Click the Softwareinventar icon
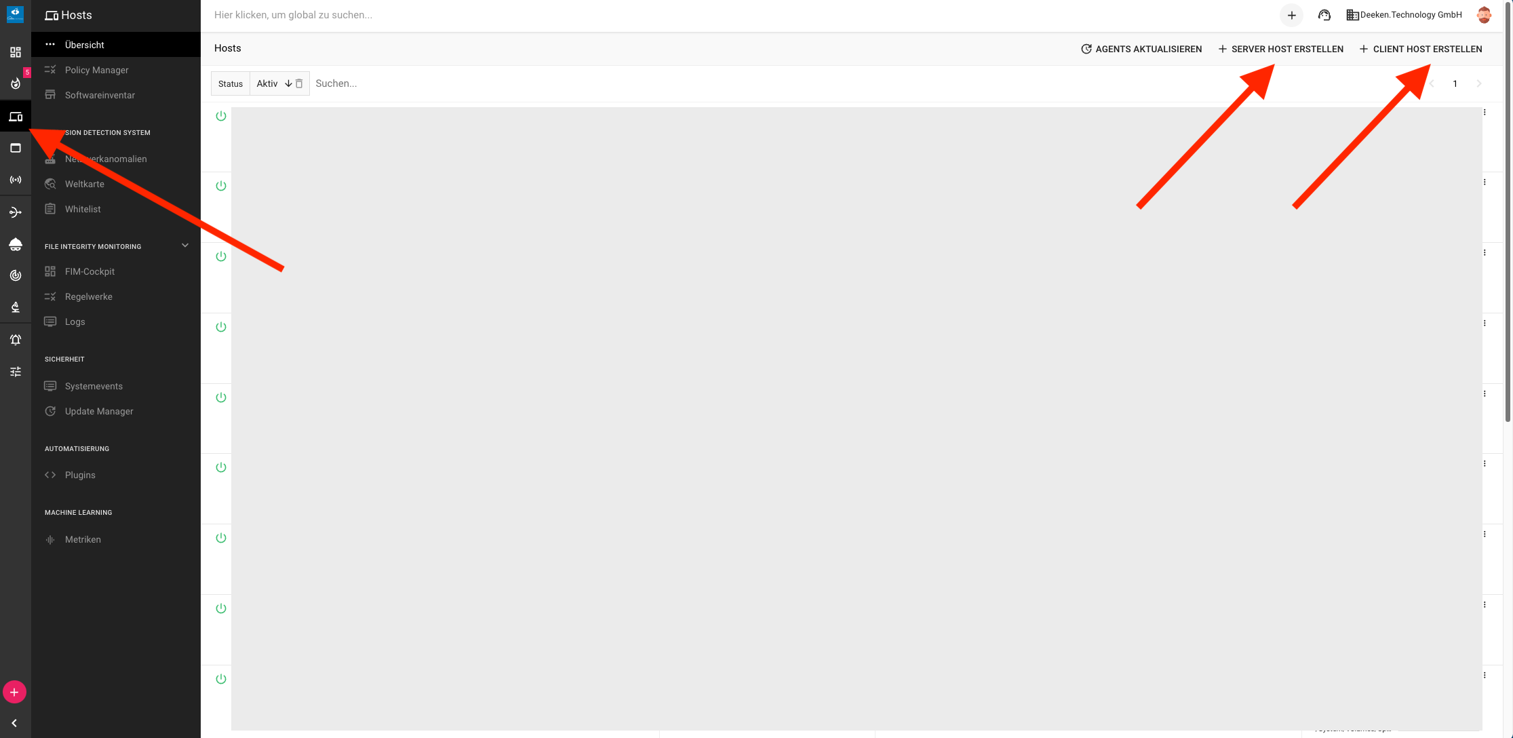Screen dimensions: 1513x738 [x=50, y=94]
